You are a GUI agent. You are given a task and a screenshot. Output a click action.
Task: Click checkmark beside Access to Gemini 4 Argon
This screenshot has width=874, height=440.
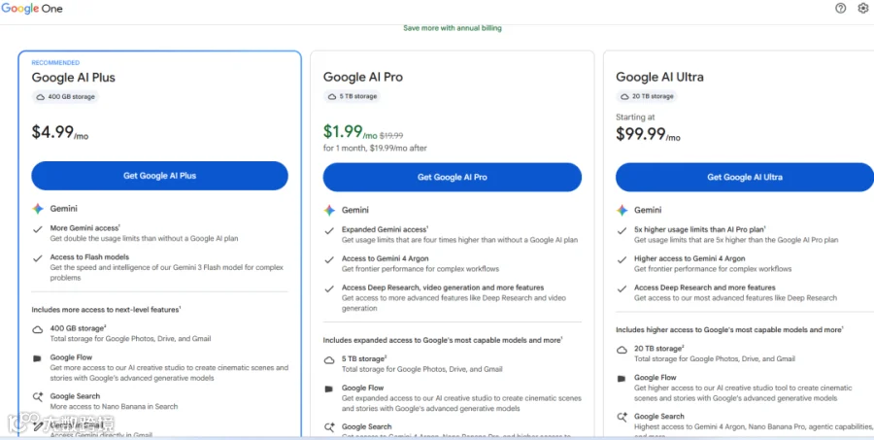(329, 259)
